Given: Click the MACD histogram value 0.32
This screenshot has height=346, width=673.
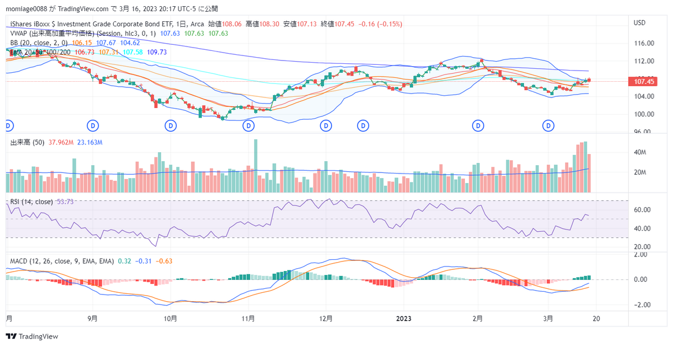Looking at the screenshot, I should click(x=124, y=261).
